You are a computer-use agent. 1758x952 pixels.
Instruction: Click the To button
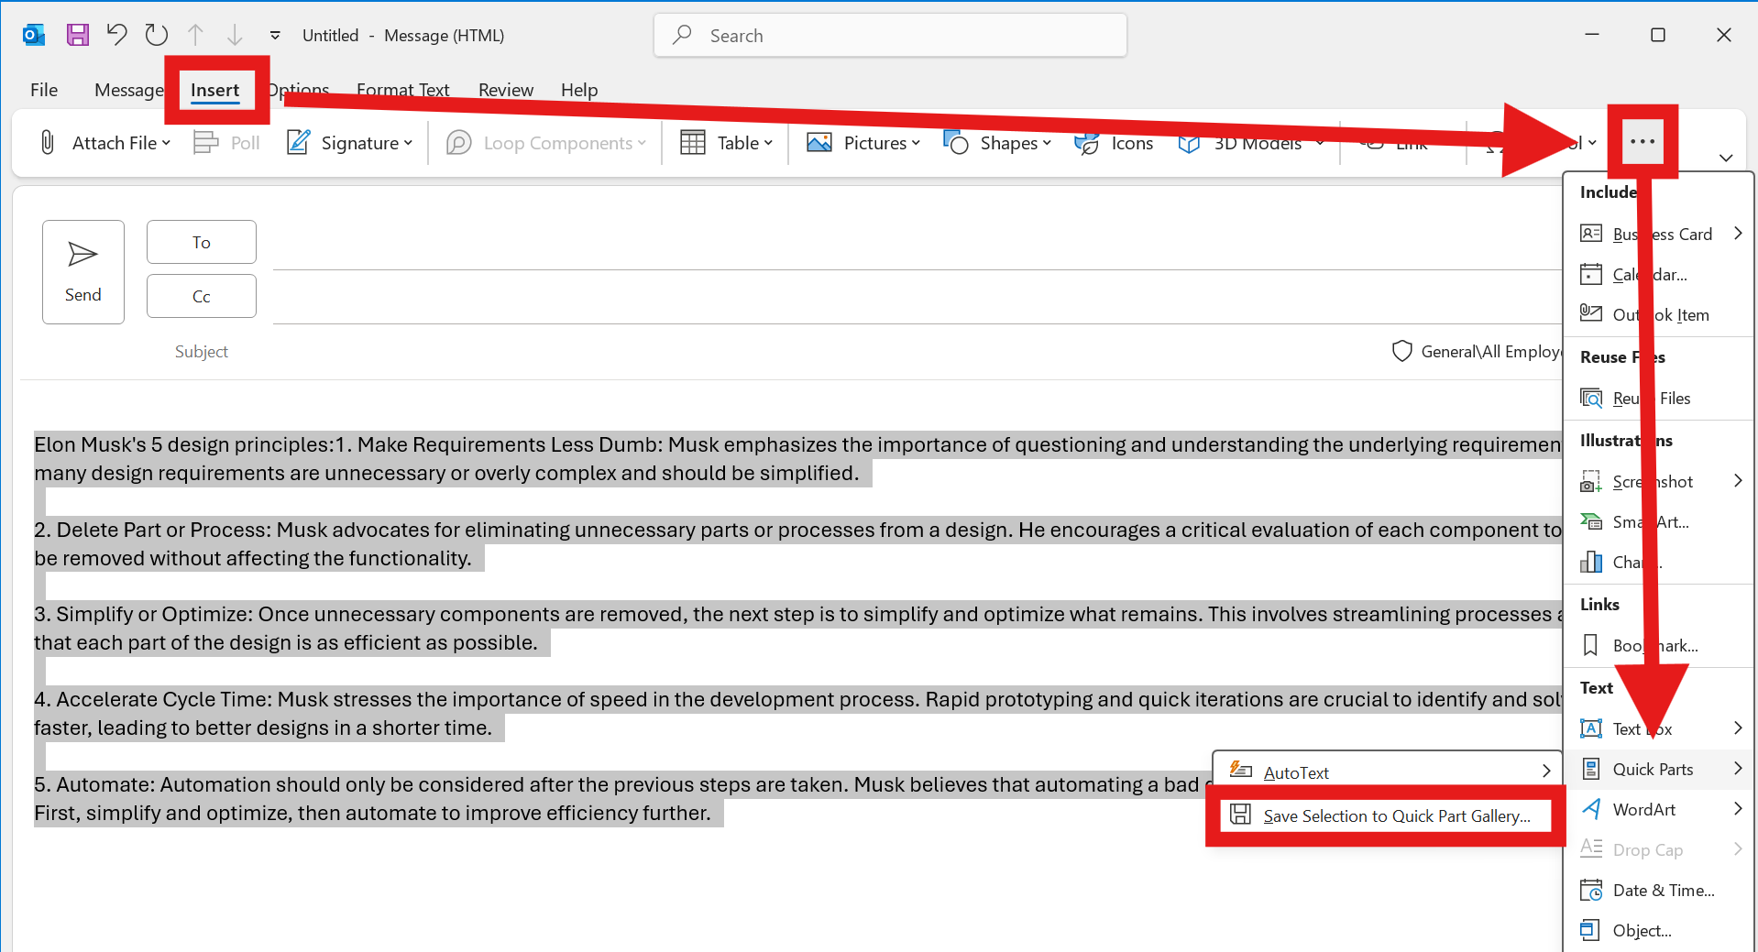(202, 242)
